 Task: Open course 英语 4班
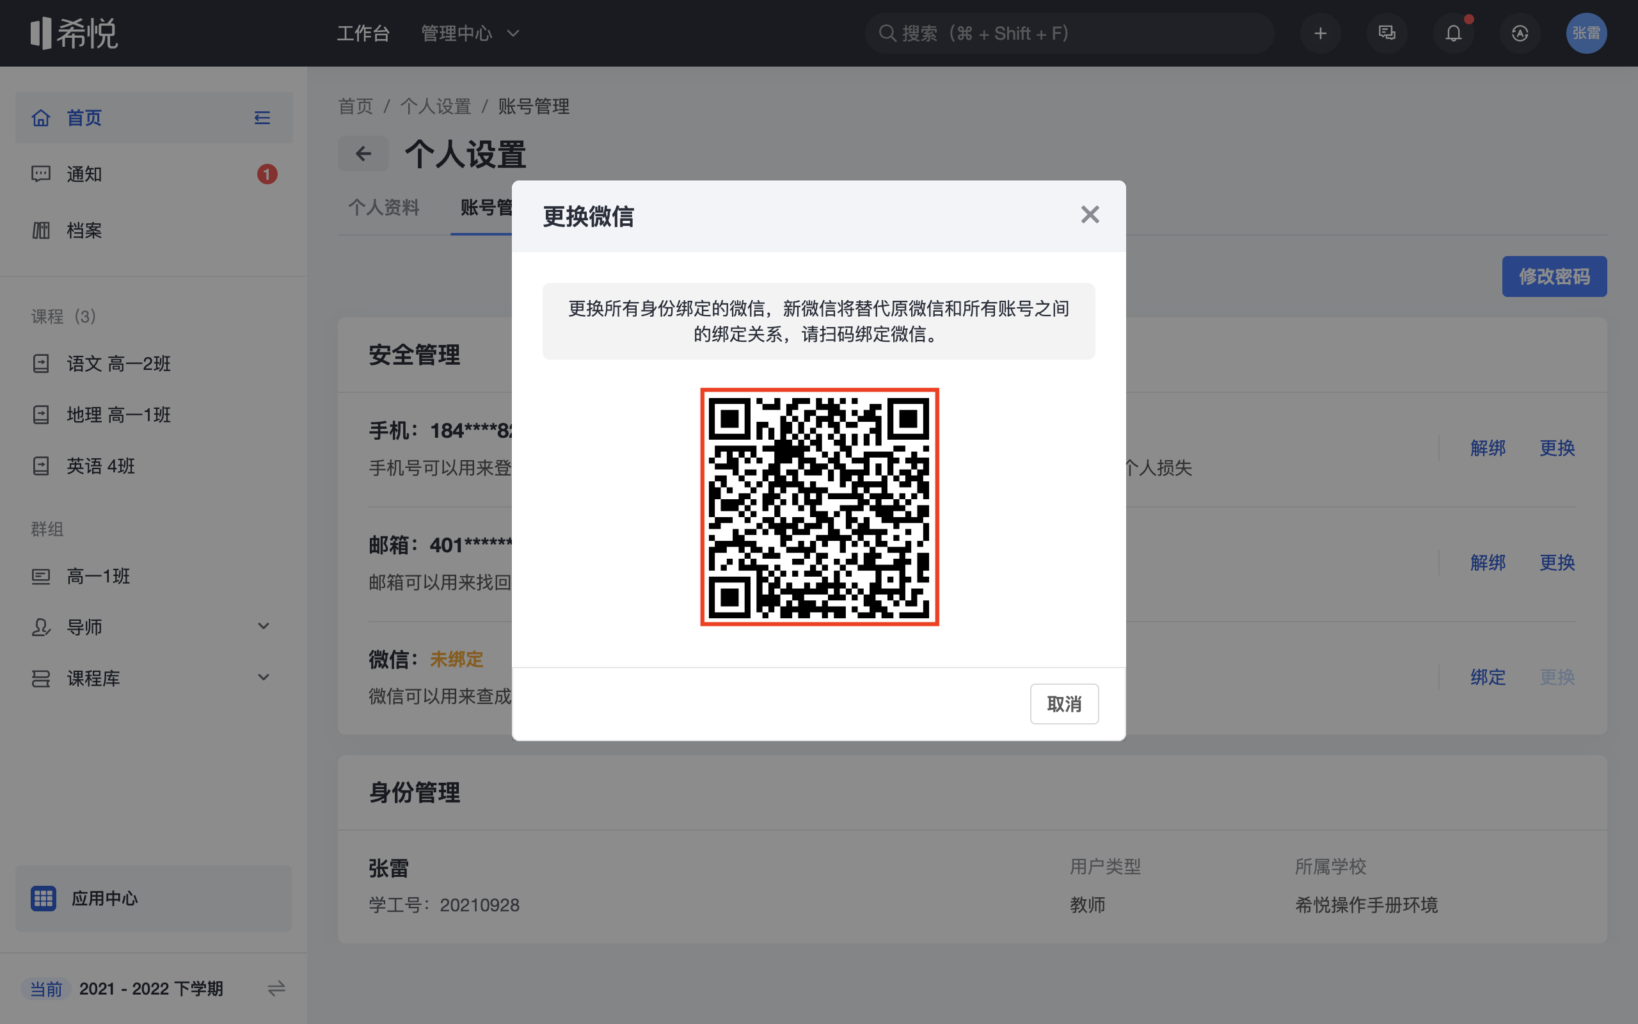(x=154, y=466)
